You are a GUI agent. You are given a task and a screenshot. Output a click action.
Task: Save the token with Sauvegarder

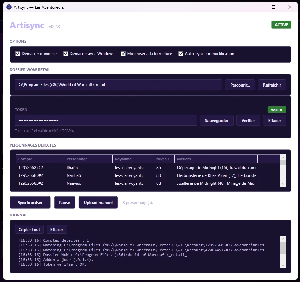[216, 120]
